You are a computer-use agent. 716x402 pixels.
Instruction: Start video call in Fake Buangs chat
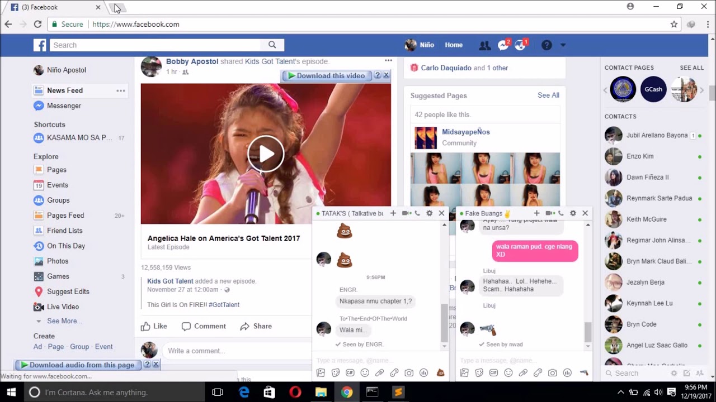point(550,213)
